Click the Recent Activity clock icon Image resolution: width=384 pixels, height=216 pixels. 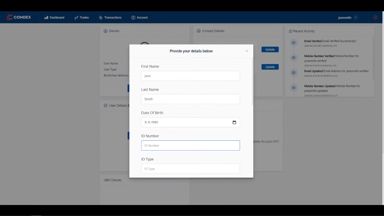tap(291, 31)
